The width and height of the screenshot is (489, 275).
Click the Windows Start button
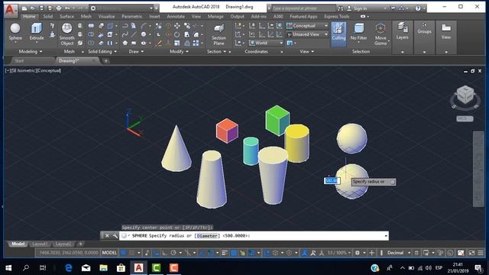[8, 268]
